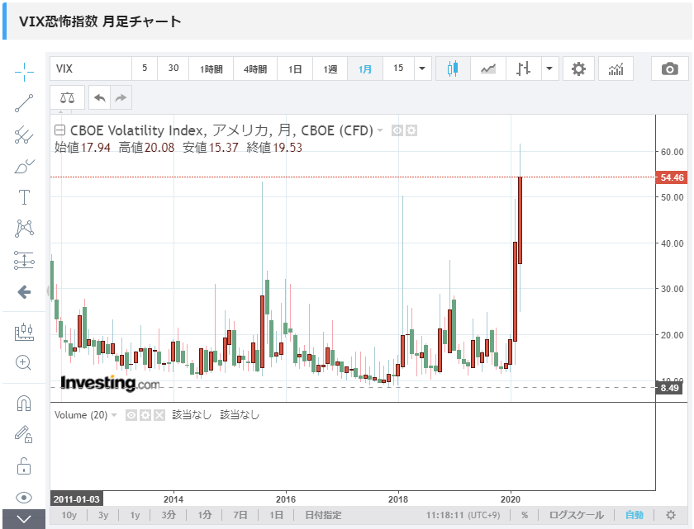Open the Volume (20) dropdown arrow
Viewport: 694px width, 529px height.
[114, 415]
